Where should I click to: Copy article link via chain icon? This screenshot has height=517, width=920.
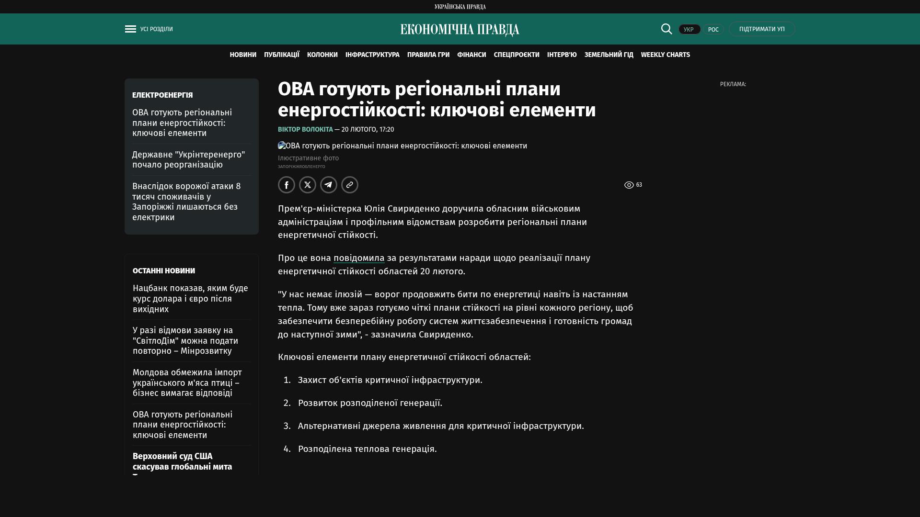350,185
